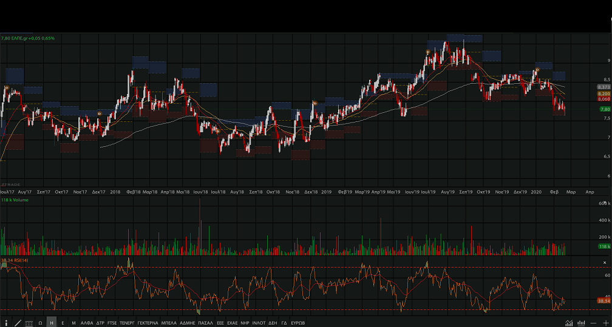Open the FTSE index chart
612x327 pixels.
click(112, 323)
